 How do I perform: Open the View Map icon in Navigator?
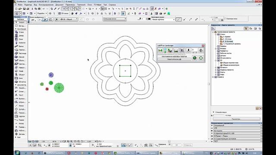click(x=251, y=28)
